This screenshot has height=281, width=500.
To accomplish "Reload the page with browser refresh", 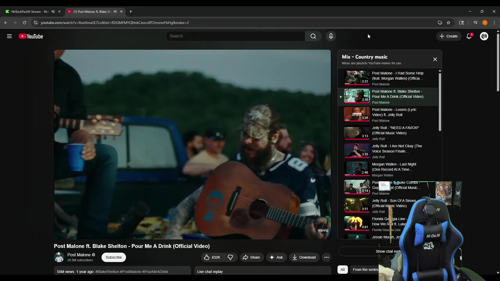I will click(x=24, y=23).
